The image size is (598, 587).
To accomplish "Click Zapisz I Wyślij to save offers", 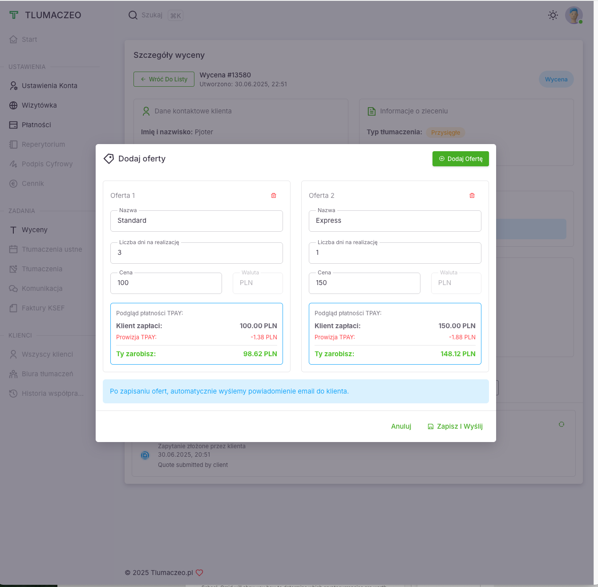I will [x=455, y=426].
